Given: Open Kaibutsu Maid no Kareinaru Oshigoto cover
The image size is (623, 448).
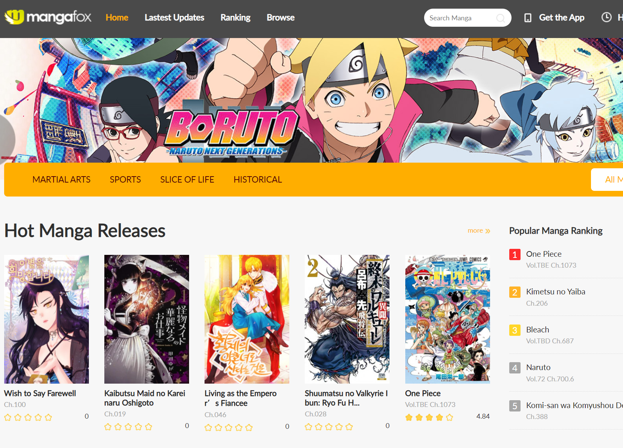Looking at the screenshot, I should [x=147, y=319].
